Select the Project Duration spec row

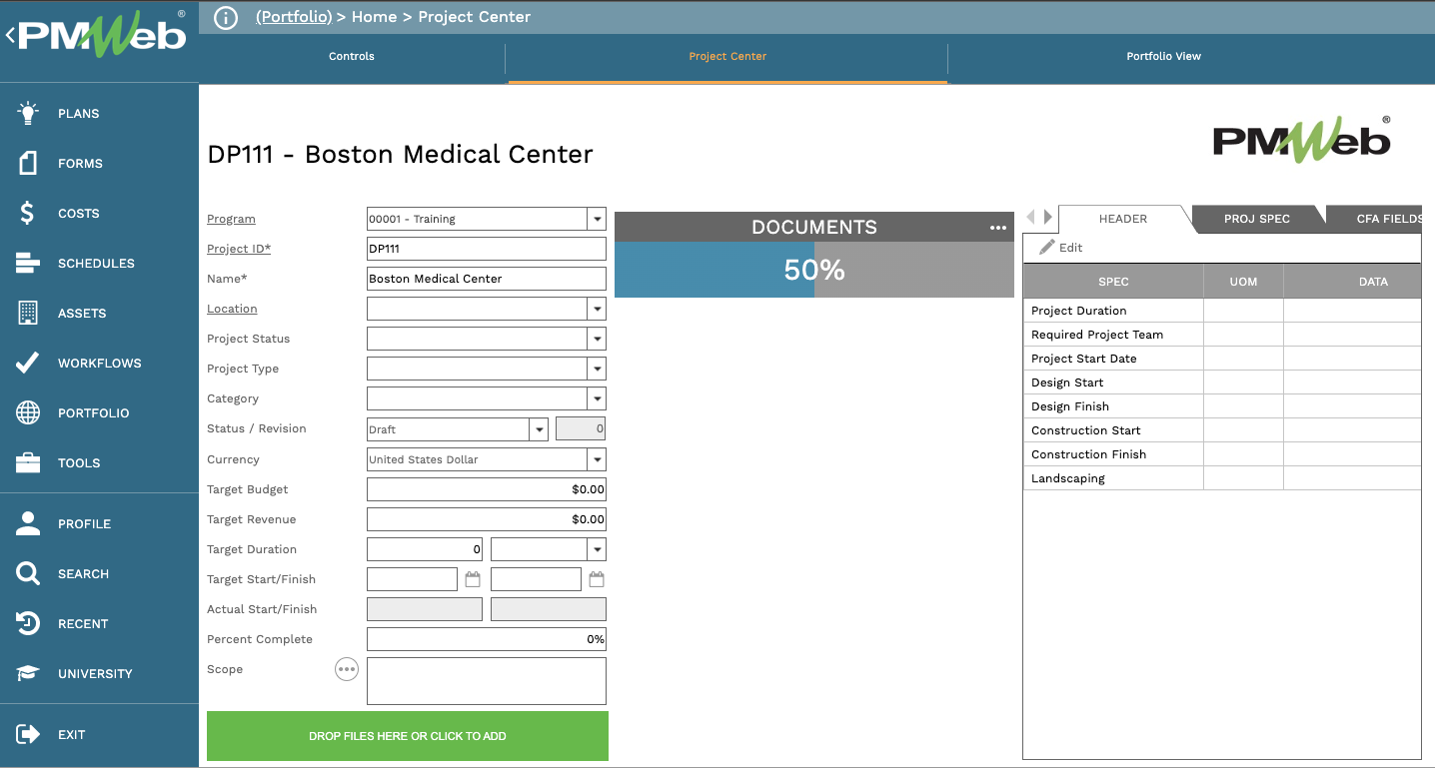click(1222, 311)
